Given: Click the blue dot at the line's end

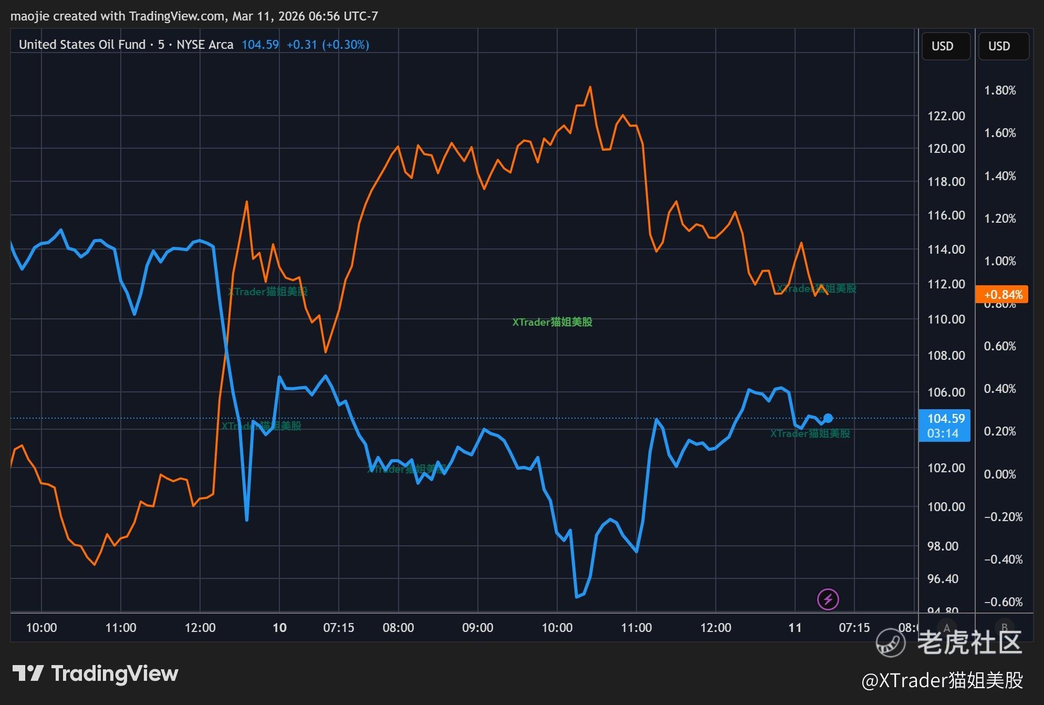Looking at the screenshot, I should coord(828,418).
